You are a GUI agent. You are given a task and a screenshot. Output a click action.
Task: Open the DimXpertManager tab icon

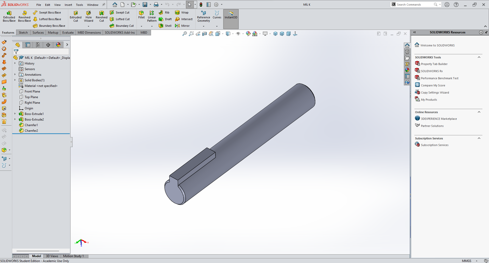(48, 45)
